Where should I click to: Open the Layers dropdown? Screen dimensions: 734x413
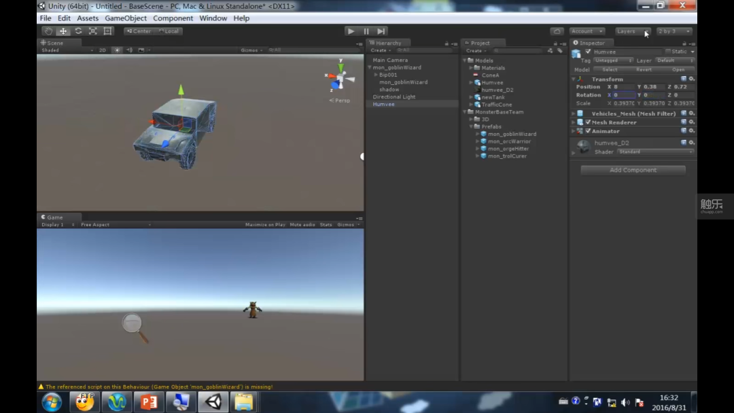(x=633, y=31)
